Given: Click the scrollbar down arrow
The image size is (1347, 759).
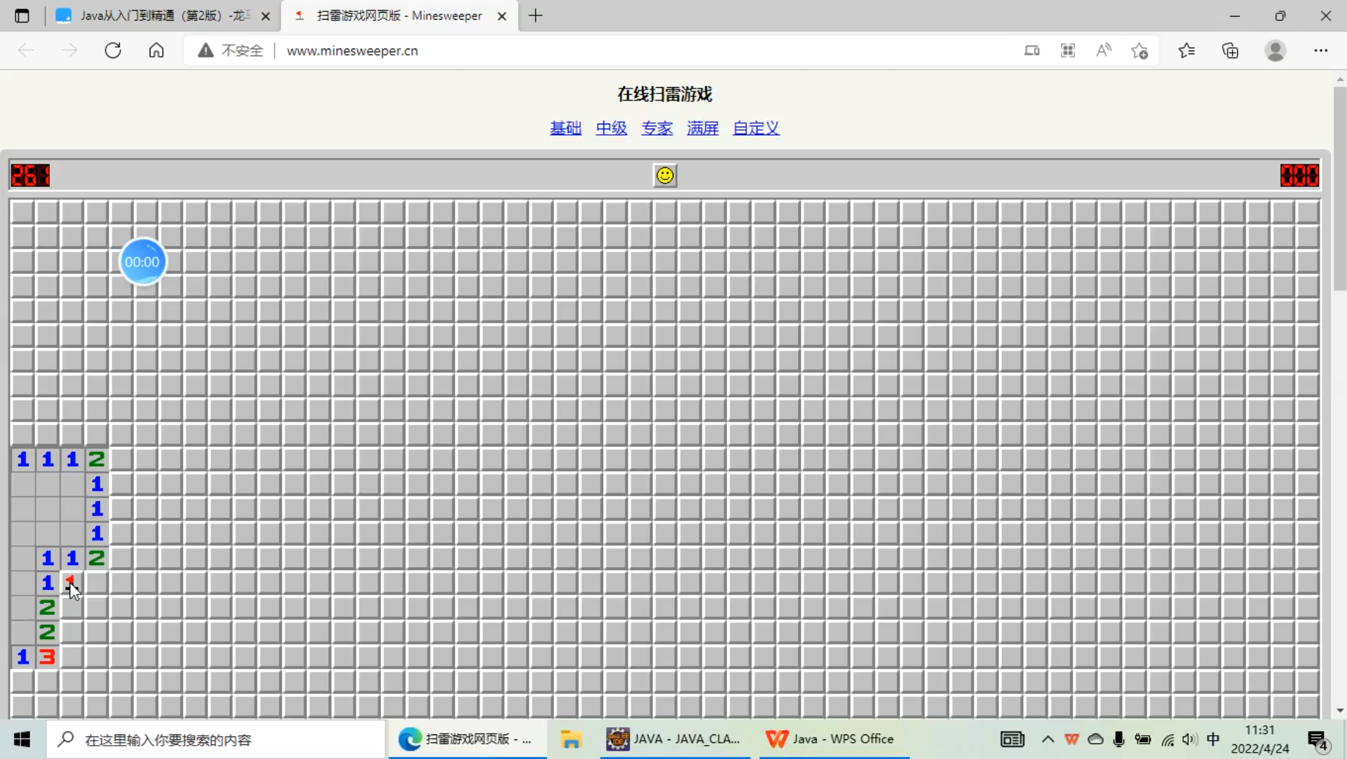Looking at the screenshot, I should point(1340,711).
